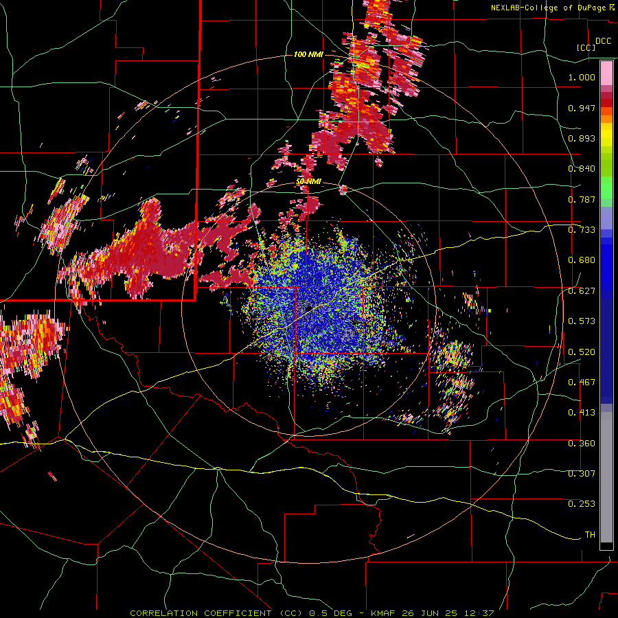Click the 0.947 scale value

point(582,108)
